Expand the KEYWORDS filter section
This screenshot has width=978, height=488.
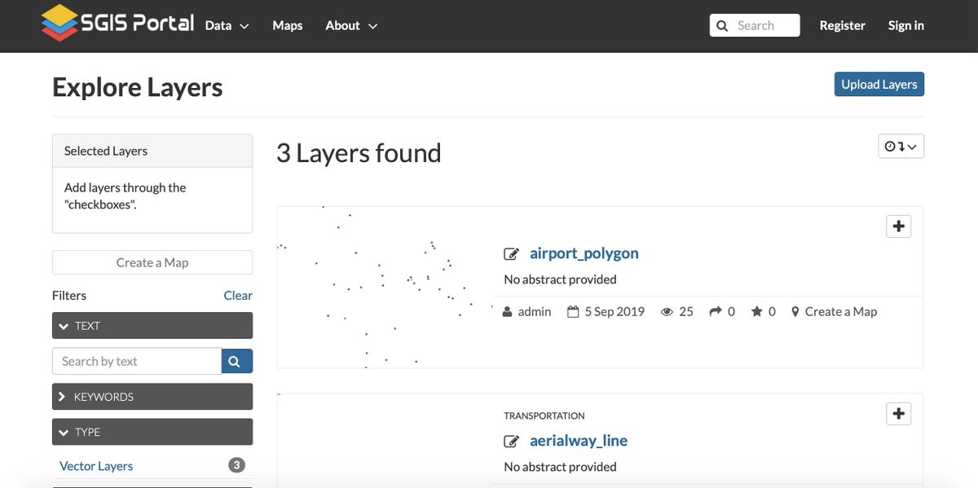152,397
